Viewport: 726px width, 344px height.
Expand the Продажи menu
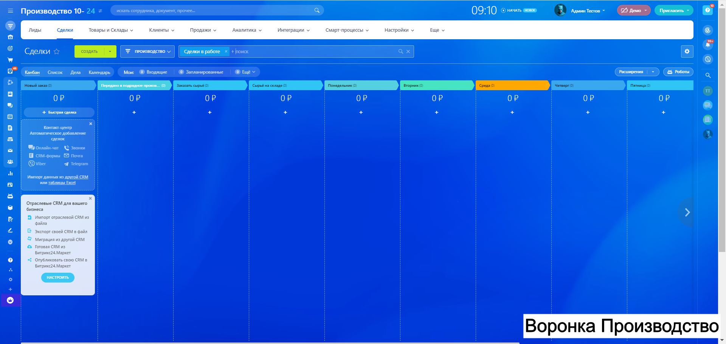pyautogui.click(x=203, y=30)
